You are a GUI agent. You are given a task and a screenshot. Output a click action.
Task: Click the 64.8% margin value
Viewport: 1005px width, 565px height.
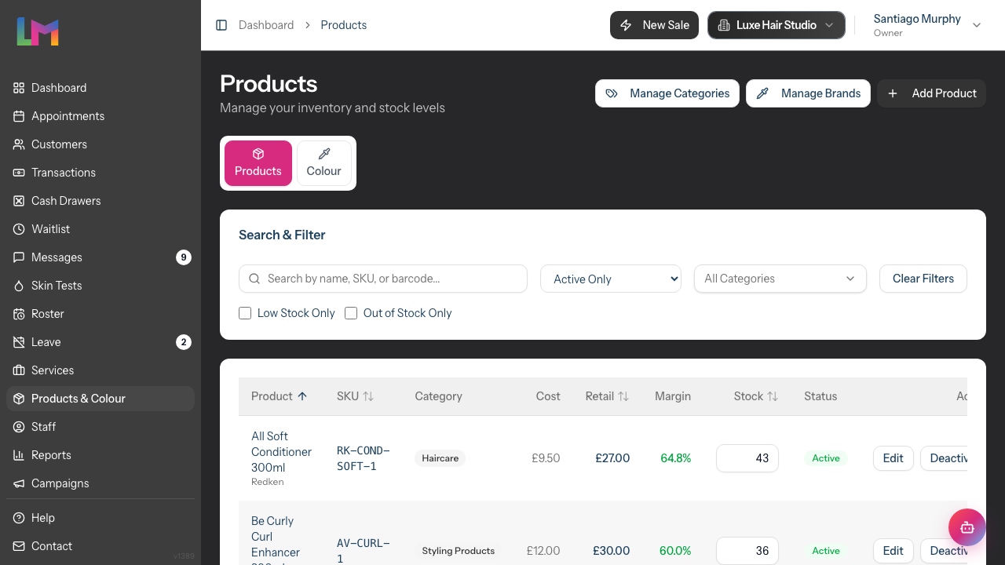point(676,458)
